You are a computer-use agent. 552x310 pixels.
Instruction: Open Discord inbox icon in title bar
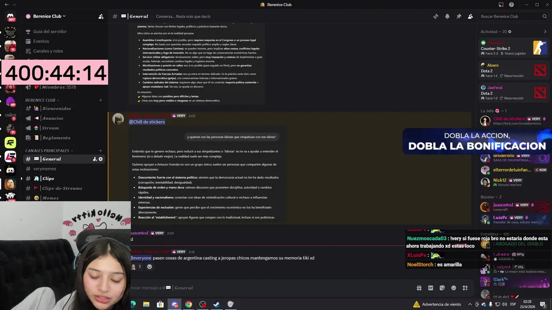pyautogui.click(x=501, y=5)
